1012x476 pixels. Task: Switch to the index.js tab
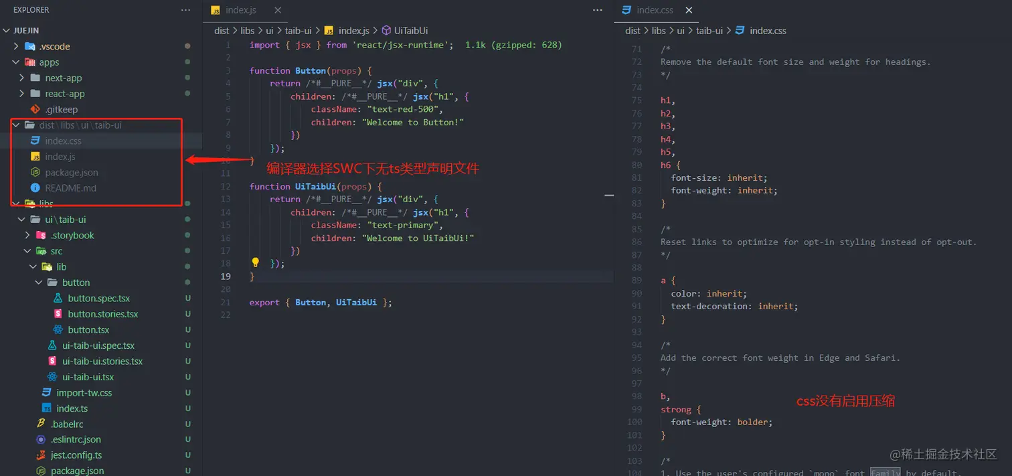pyautogui.click(x=241, y=10)
